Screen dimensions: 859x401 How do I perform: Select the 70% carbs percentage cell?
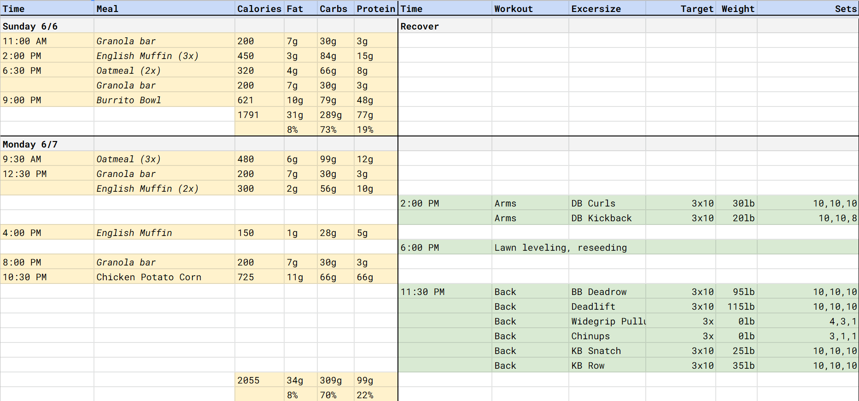336,395
